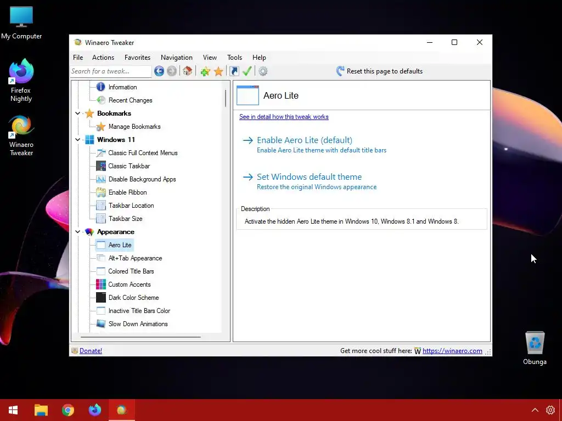
Task: Click the Classic Taskbar icon
Action: [101, 166]
